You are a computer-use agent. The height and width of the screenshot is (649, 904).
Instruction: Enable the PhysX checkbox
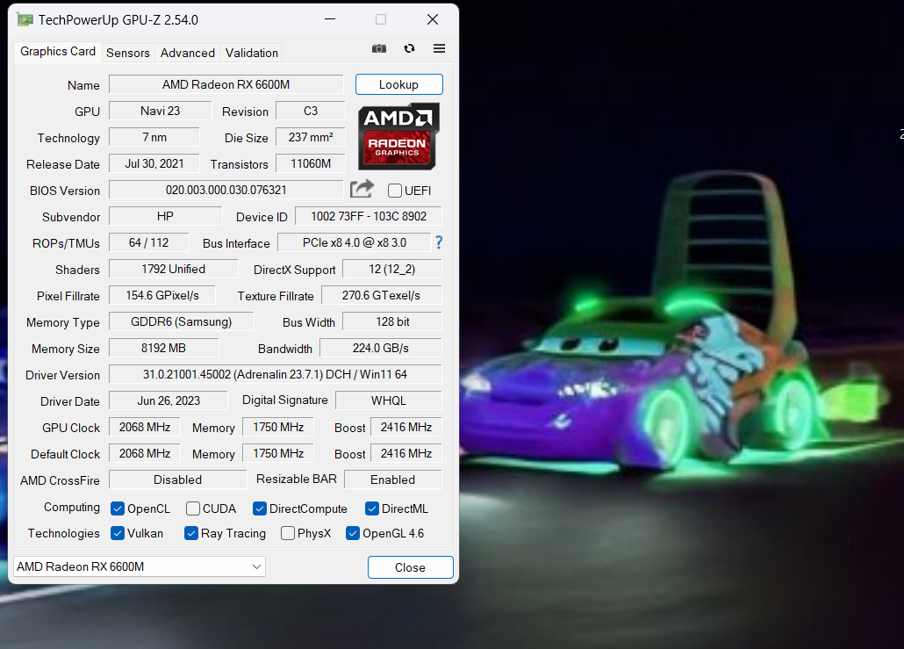pyautogui.click(x=288, y=533)
